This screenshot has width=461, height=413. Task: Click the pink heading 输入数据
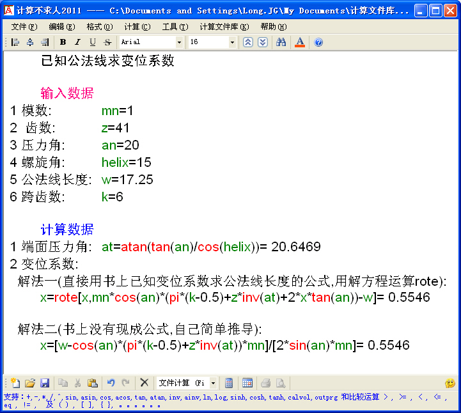pos(67,93)
